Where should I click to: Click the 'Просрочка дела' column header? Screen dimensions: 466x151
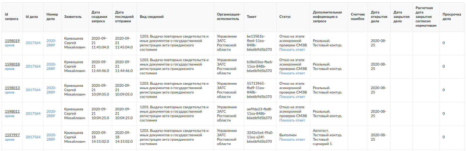[x=452, y=17]
